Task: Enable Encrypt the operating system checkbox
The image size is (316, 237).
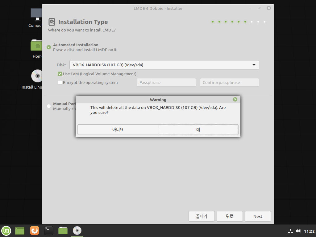Action: click(60, 82)
